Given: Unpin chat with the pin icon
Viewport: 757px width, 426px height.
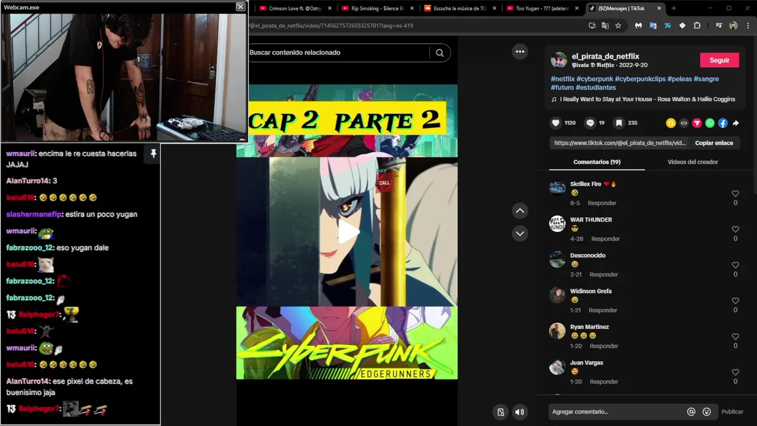Looking at the screenshot, I should click(153, 154).
